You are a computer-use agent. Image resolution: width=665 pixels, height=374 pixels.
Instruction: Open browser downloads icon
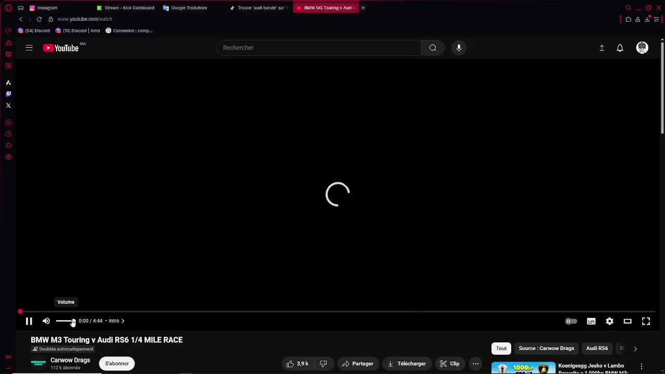point(647,19)
